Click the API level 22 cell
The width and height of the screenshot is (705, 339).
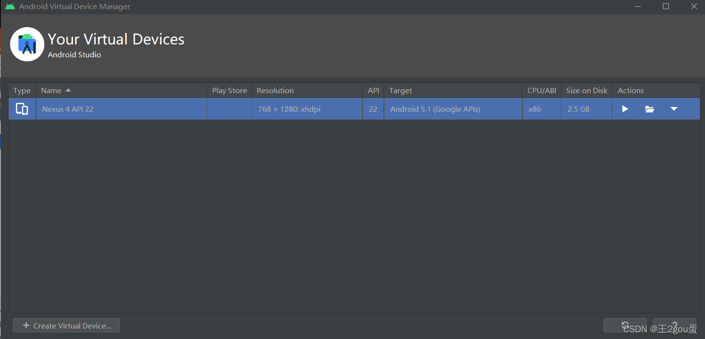pyautogui.click(x=373, y=109)
